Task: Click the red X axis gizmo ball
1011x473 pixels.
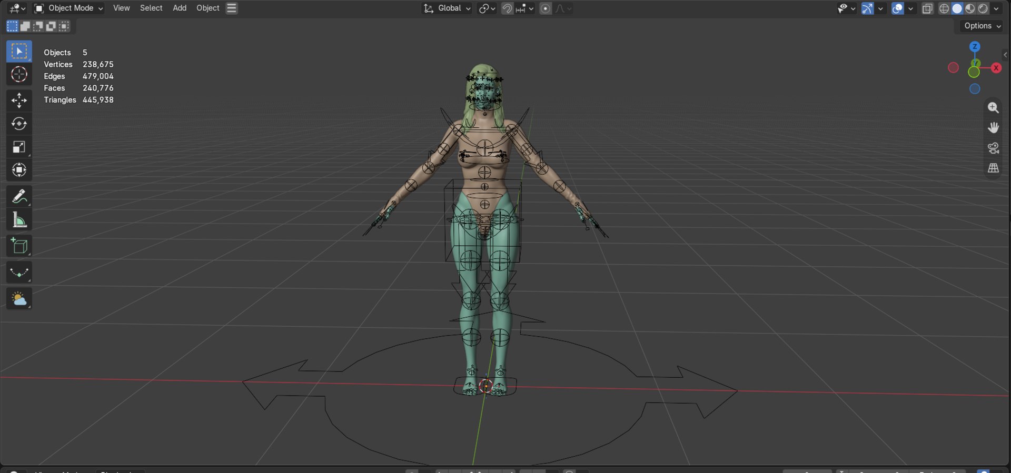Action: click(996, 68)
